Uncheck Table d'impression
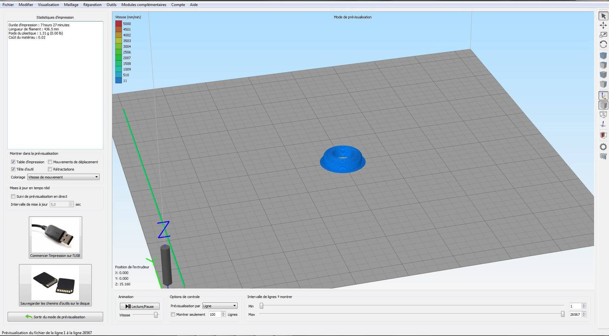The height and width of the screenshot is (336, 609). [13, 162]
